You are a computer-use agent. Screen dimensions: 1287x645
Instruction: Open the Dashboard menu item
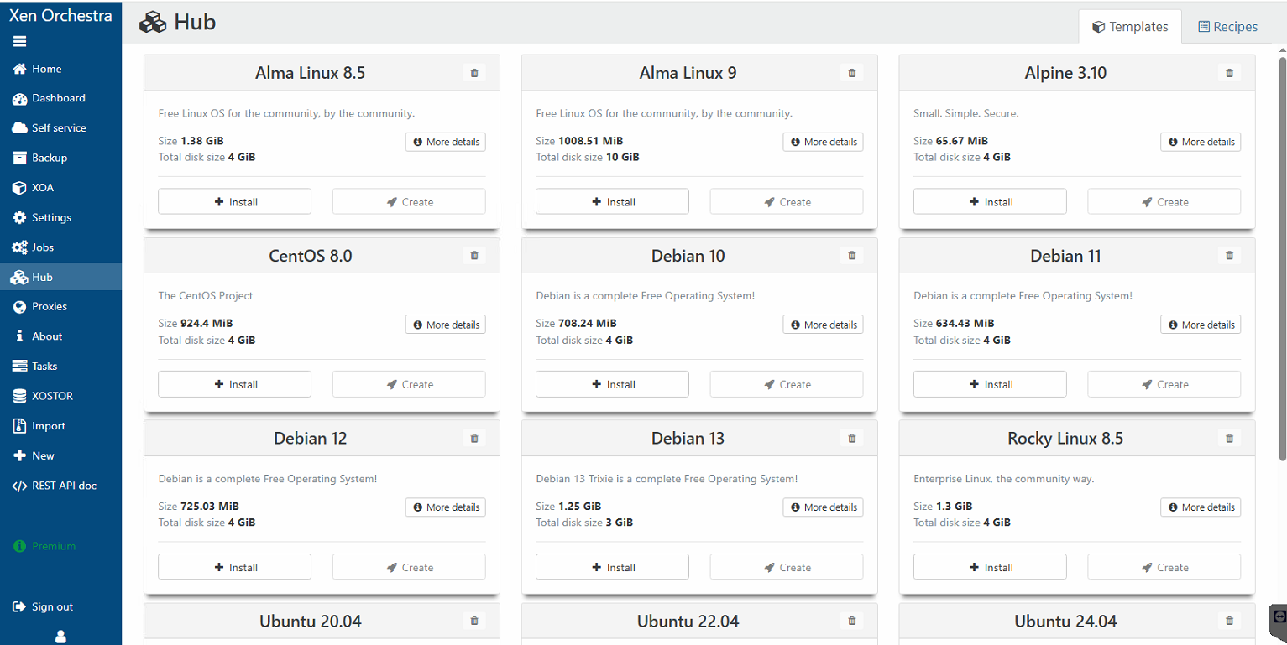click(58, 98)
